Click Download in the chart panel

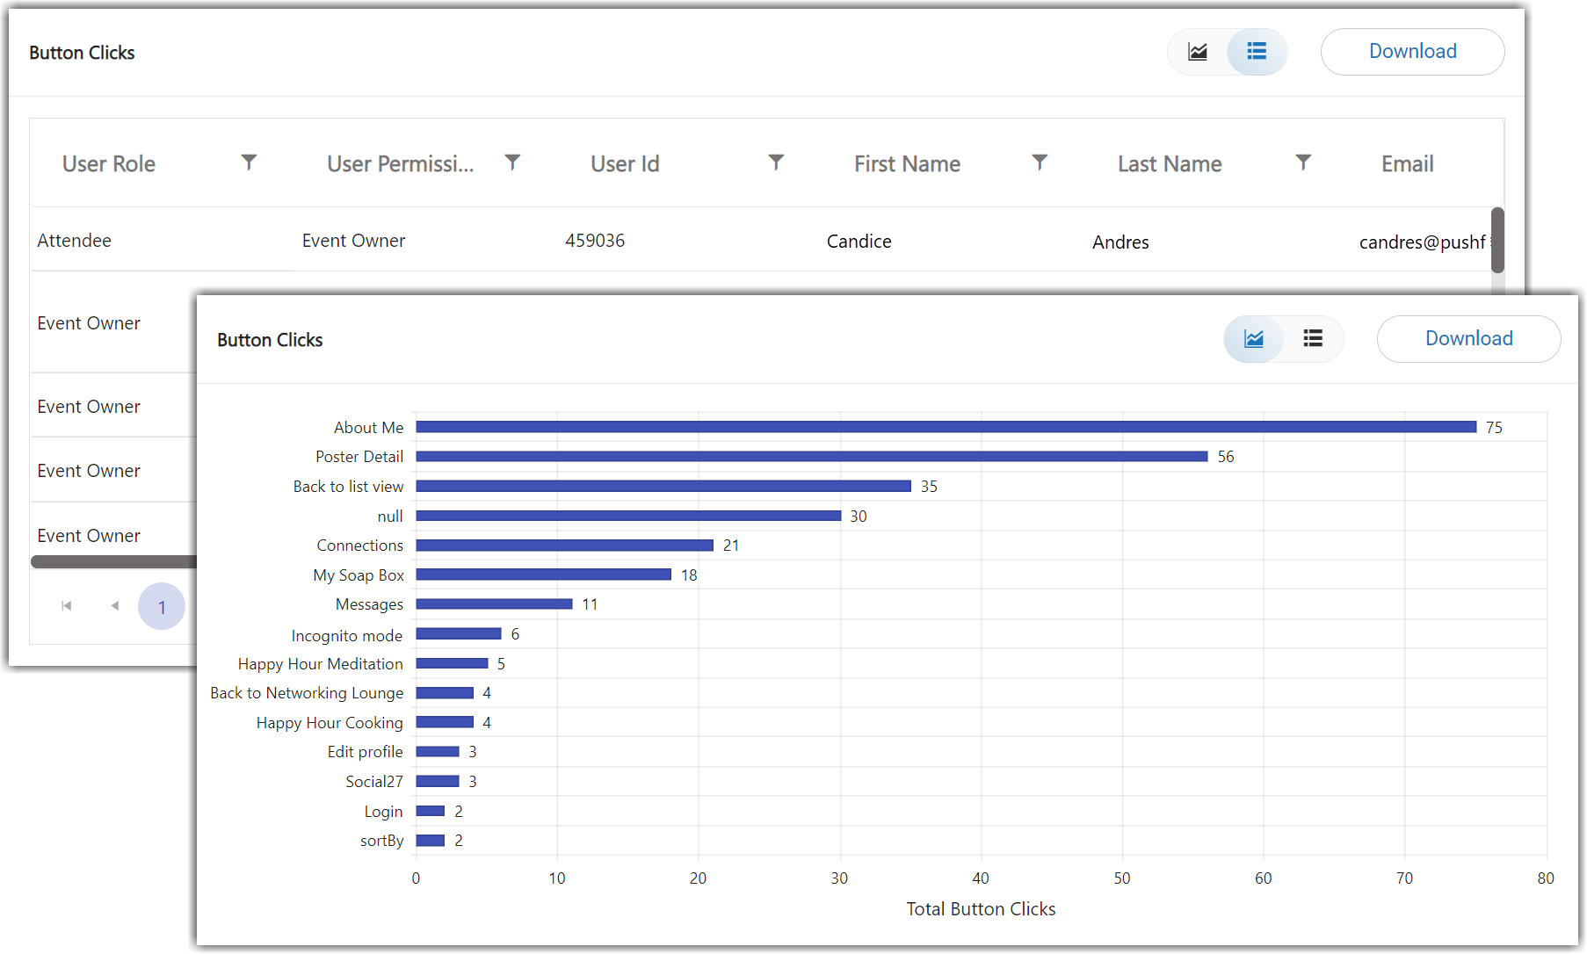[1468, 339]
